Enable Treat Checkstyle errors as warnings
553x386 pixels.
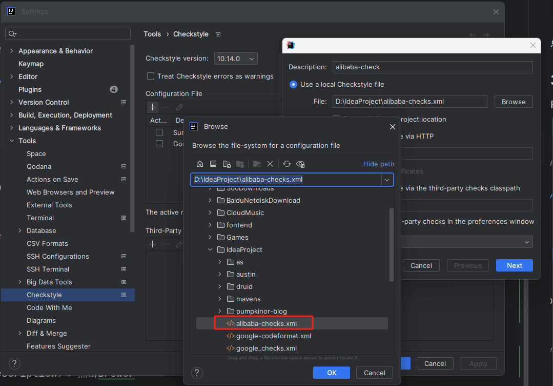(x=151, y=76)
